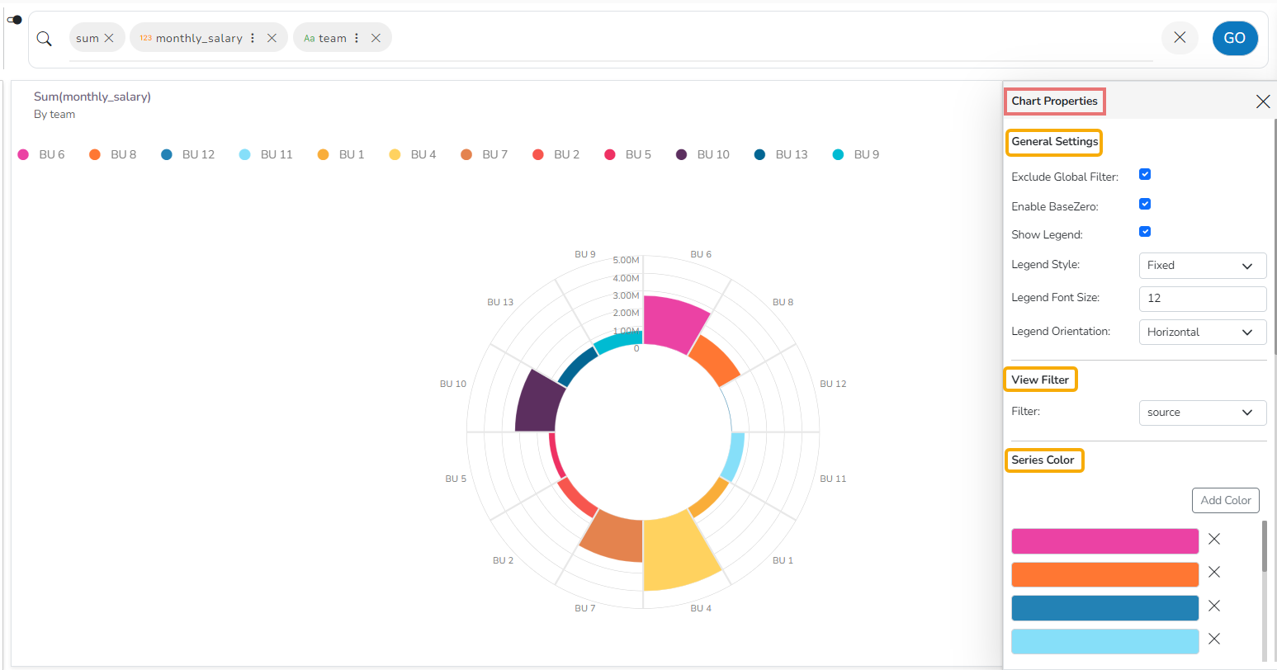The height and width of the screenshot is (670, 1277).
Task: Delete the orange series color
Action: 1214,572
